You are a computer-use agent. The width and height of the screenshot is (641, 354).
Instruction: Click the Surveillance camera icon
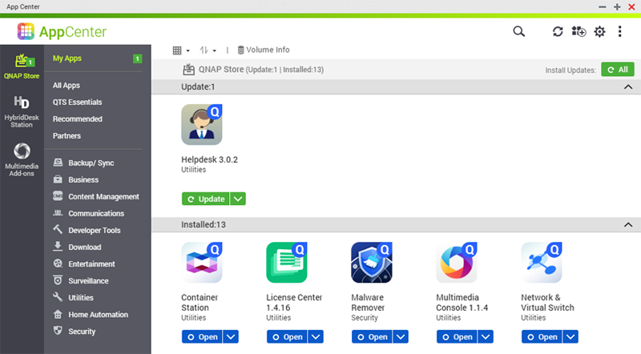click(x=58, y=280)
